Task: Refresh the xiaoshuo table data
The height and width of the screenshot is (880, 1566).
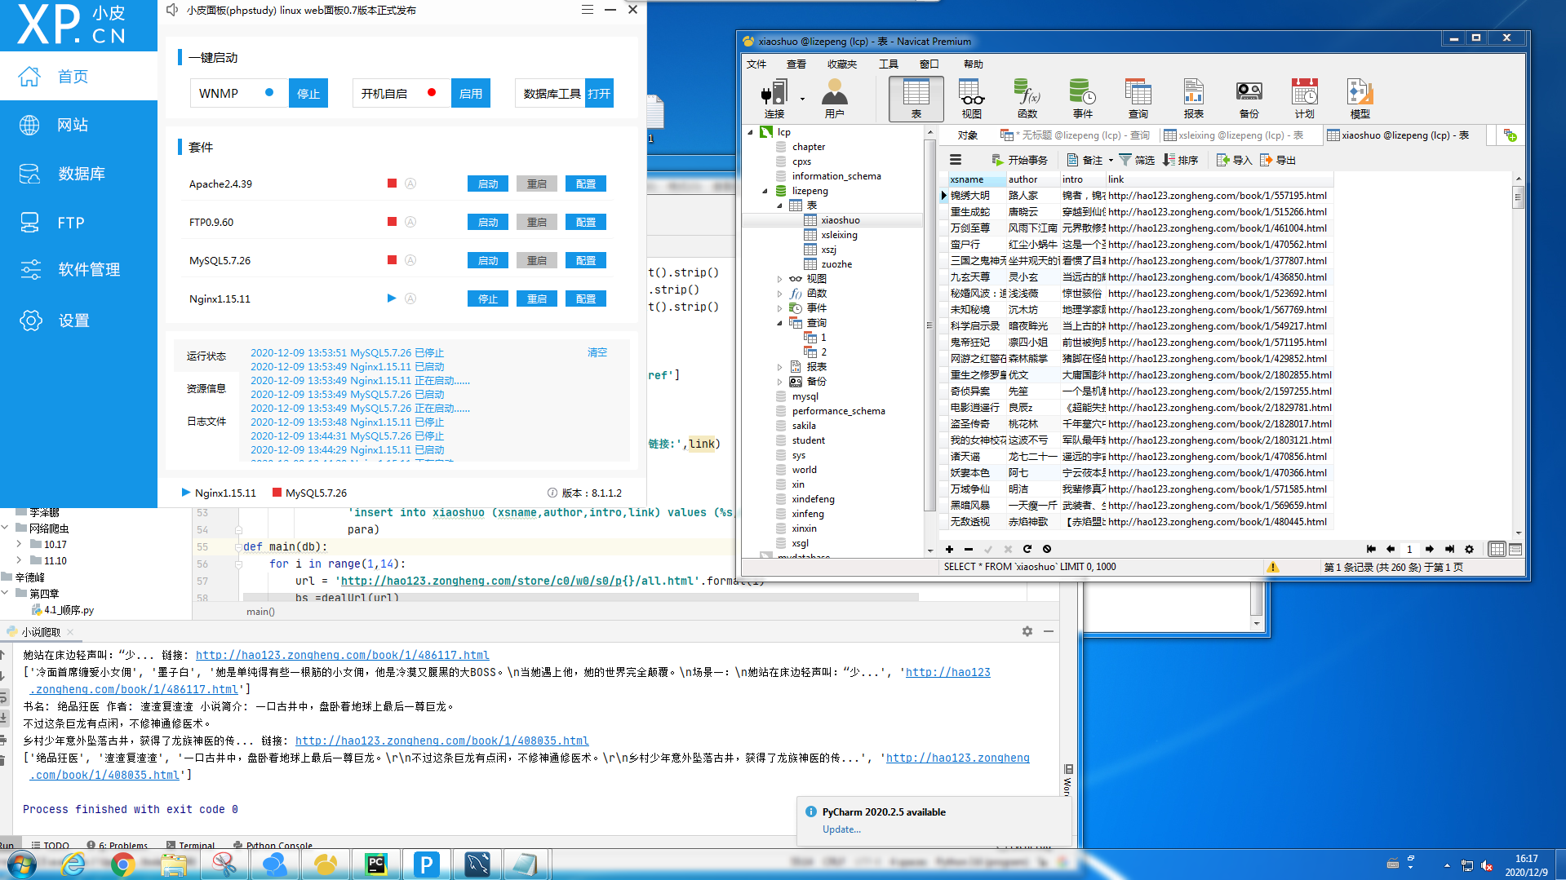Action: (1027, 549)
